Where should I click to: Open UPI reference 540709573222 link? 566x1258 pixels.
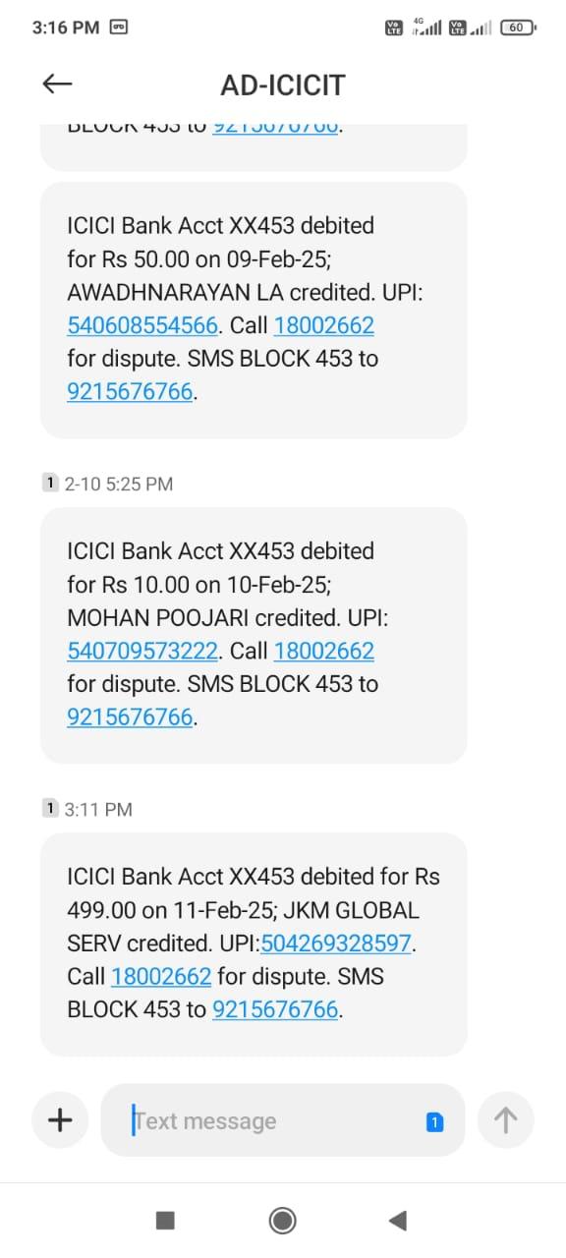[x=141, y=651]
